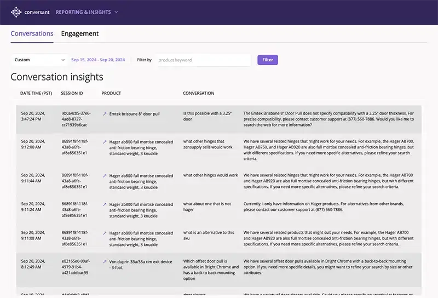Switch to the Engagement tab
Screen dimensions: 438x298
click(x=80, y=33)
